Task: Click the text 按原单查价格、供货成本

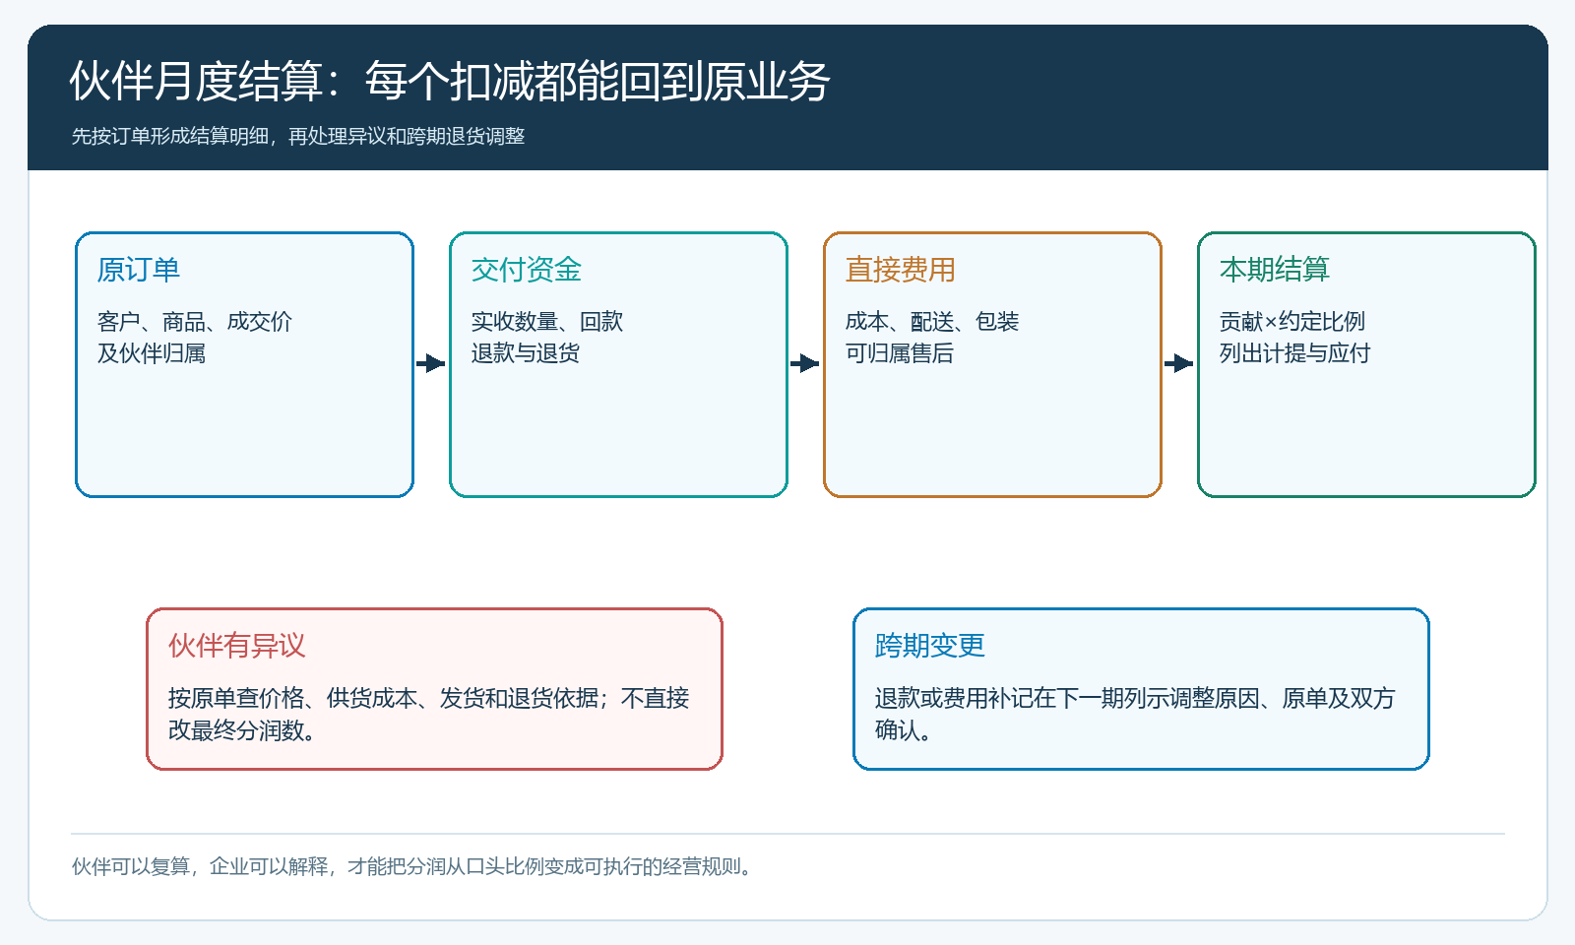Action: [x=292, y=698]
